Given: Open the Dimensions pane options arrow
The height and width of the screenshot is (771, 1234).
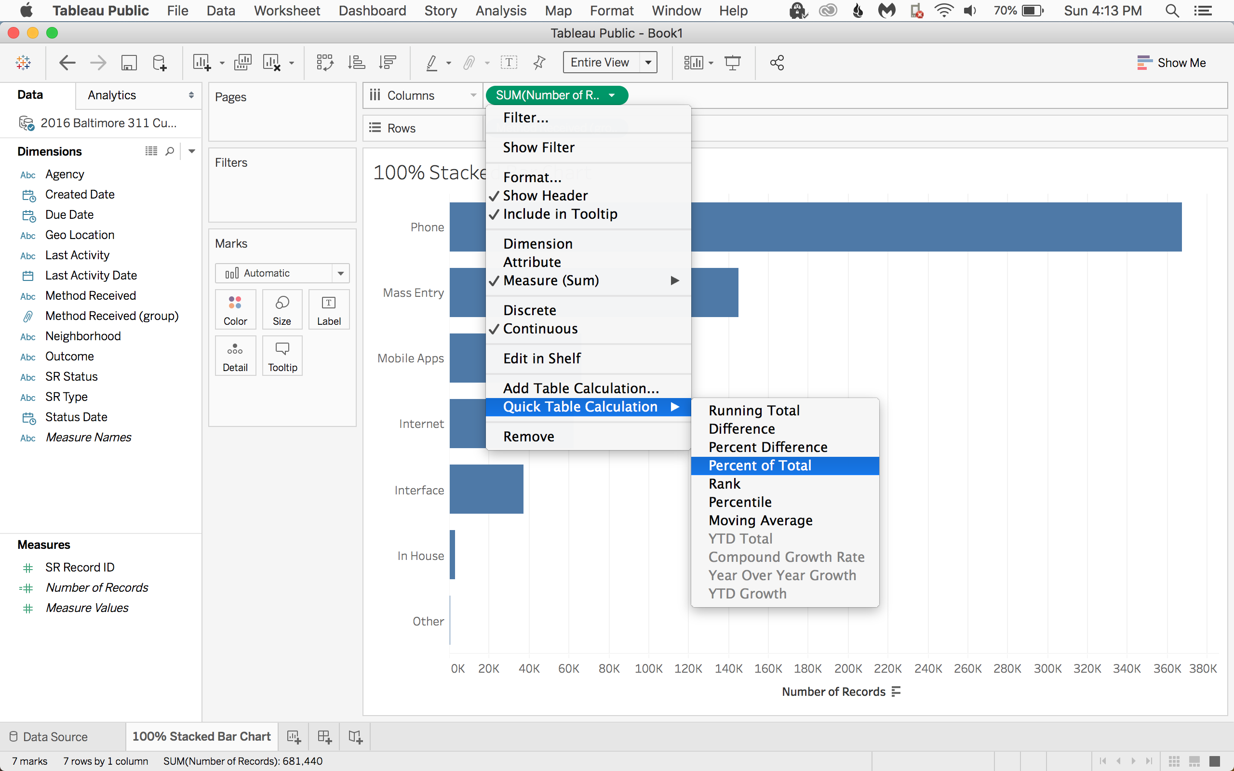Looking at the screenshot, I should (192, 151).
